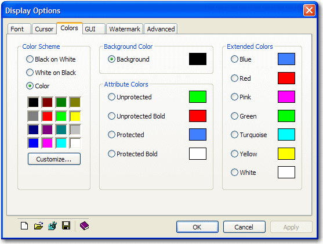Go to the Advanced tab
The height and width of the screenshot is (244, 323).
click(161, 29)
